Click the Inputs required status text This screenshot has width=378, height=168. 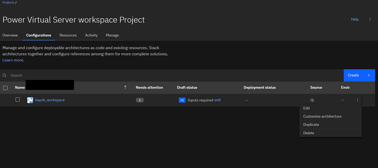[200, 100]
